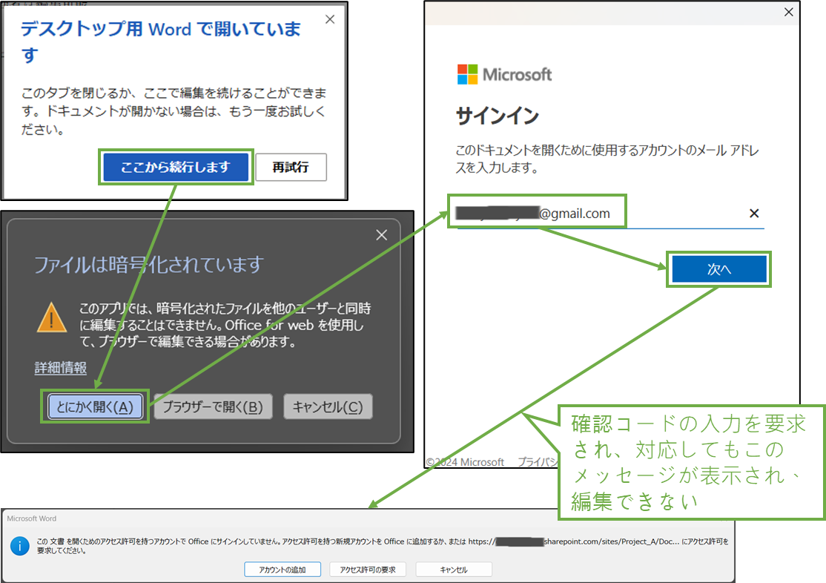Screen dimensions: 826x583
Task: Close the サインイン dialog
Action: (788, 12)
